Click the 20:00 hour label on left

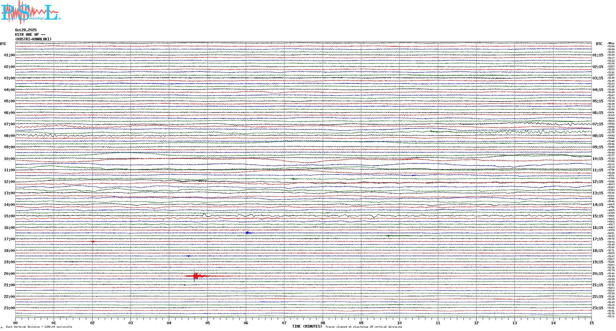pos(9,274)
